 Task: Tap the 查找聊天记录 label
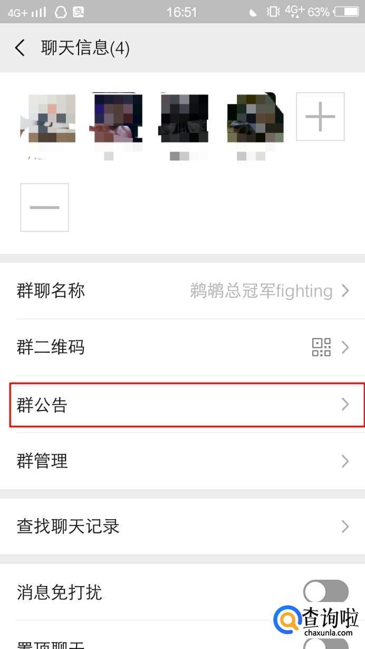pos(68,526)
